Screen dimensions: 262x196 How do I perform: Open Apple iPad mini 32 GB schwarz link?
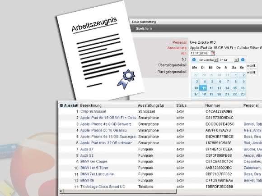(106, 143)
